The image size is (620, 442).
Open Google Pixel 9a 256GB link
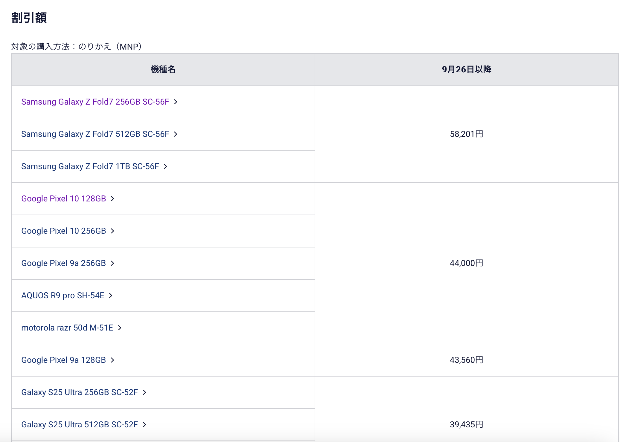point(64,263)
